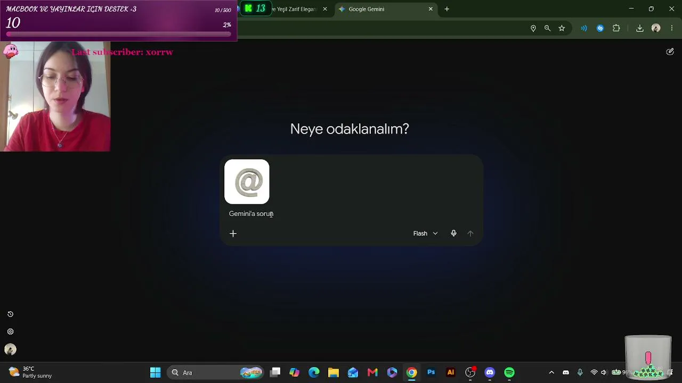The width and height of the screenshot is (682, 383).
Task: Open Spotify from the taskbar
Action: coord(509,372)
